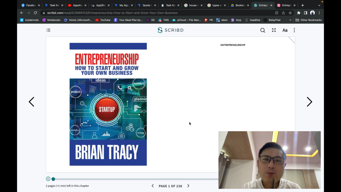Toggle the Chrome side panel

[x=306, y=13]
